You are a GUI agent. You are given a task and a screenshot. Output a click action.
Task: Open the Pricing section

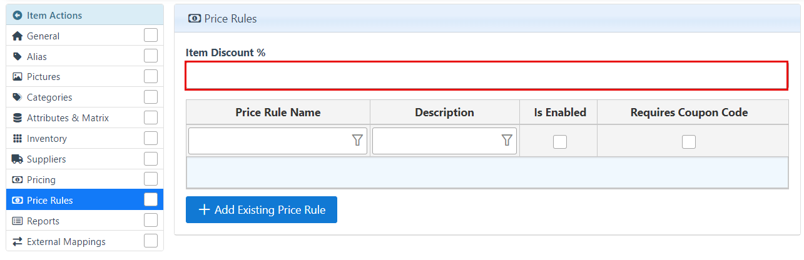click(41, 180)
